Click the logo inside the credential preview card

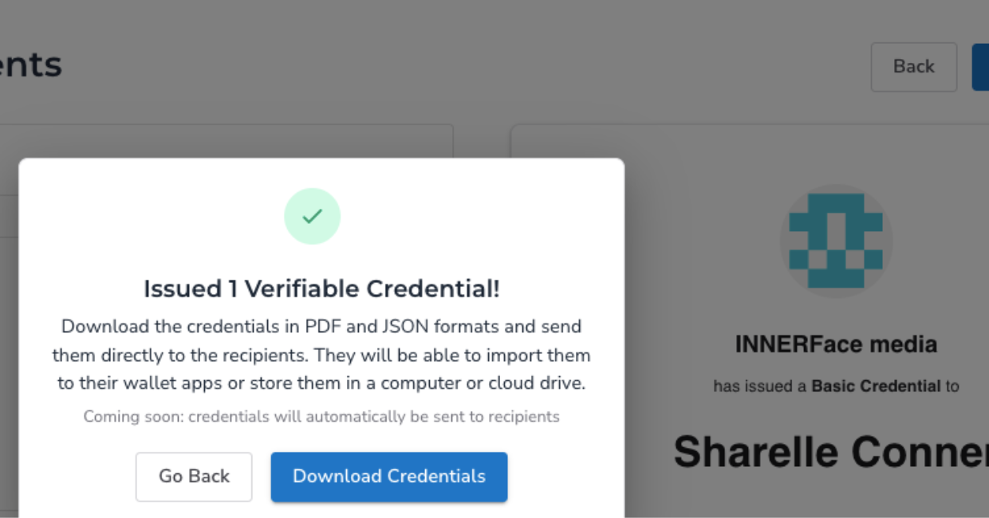836,241
